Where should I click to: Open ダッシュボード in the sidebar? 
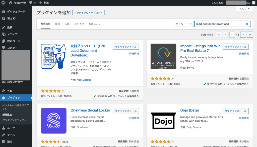click(16, 12)
